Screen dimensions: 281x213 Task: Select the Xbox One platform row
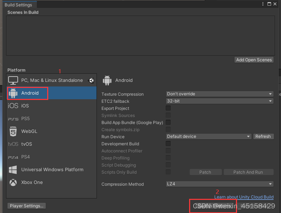coord(51,183)
